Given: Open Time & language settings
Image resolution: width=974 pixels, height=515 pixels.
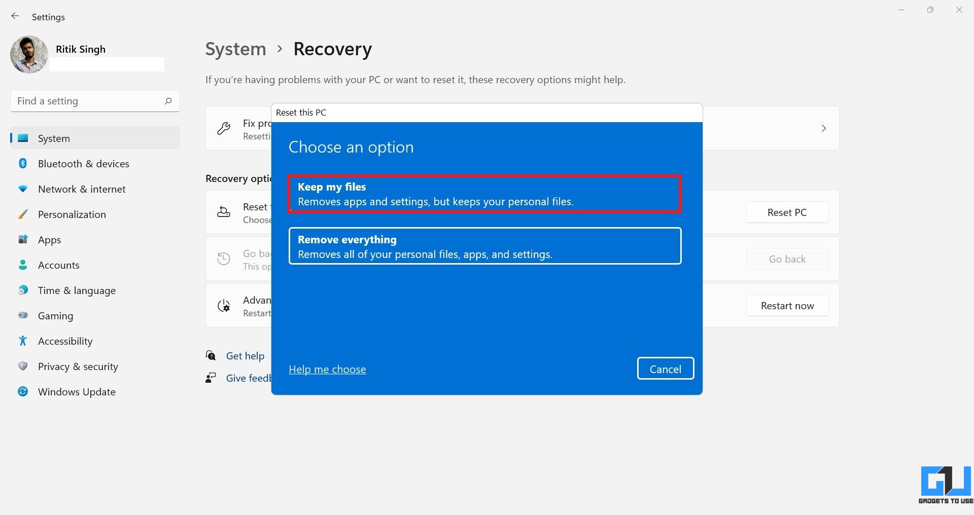Looking at the screenshot, I should 95,290.
